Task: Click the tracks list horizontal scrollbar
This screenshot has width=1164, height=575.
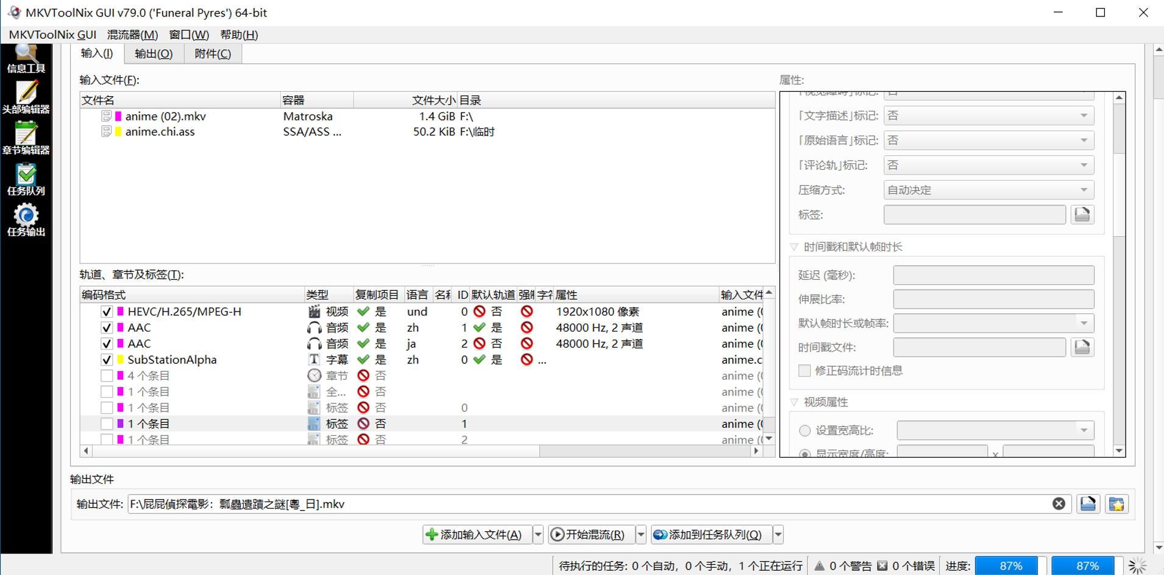Action: coord(421,451)
